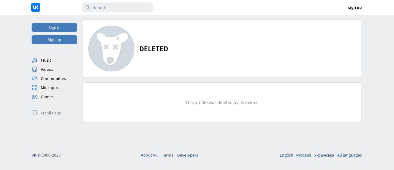Viewport: 394px width, 170px height.
Task: Focus the Search input field
Action: pos(118,7)
